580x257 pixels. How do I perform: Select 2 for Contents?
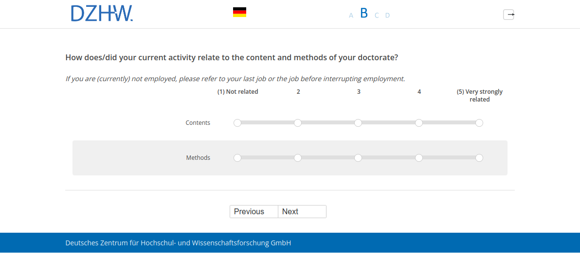[298, 123]
